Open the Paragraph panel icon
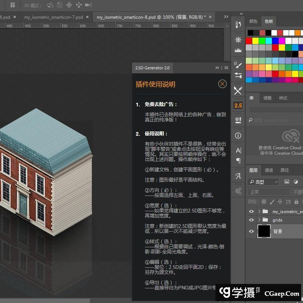This screenshot has width=303, height=303. click(x=238, y=161)
